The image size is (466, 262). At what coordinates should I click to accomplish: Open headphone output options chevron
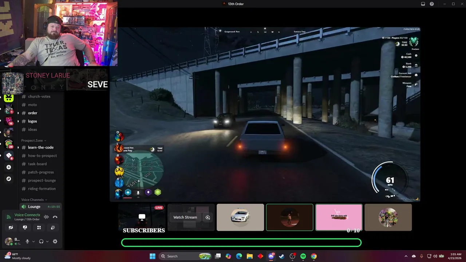click(x=47, y=241)
